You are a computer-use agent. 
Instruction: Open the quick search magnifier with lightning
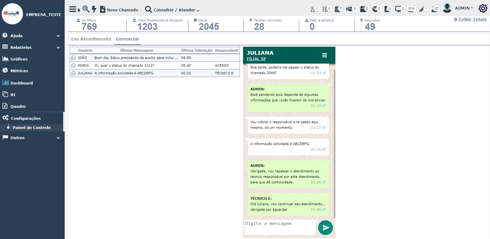pyautogui.click(x=86, y=9)
